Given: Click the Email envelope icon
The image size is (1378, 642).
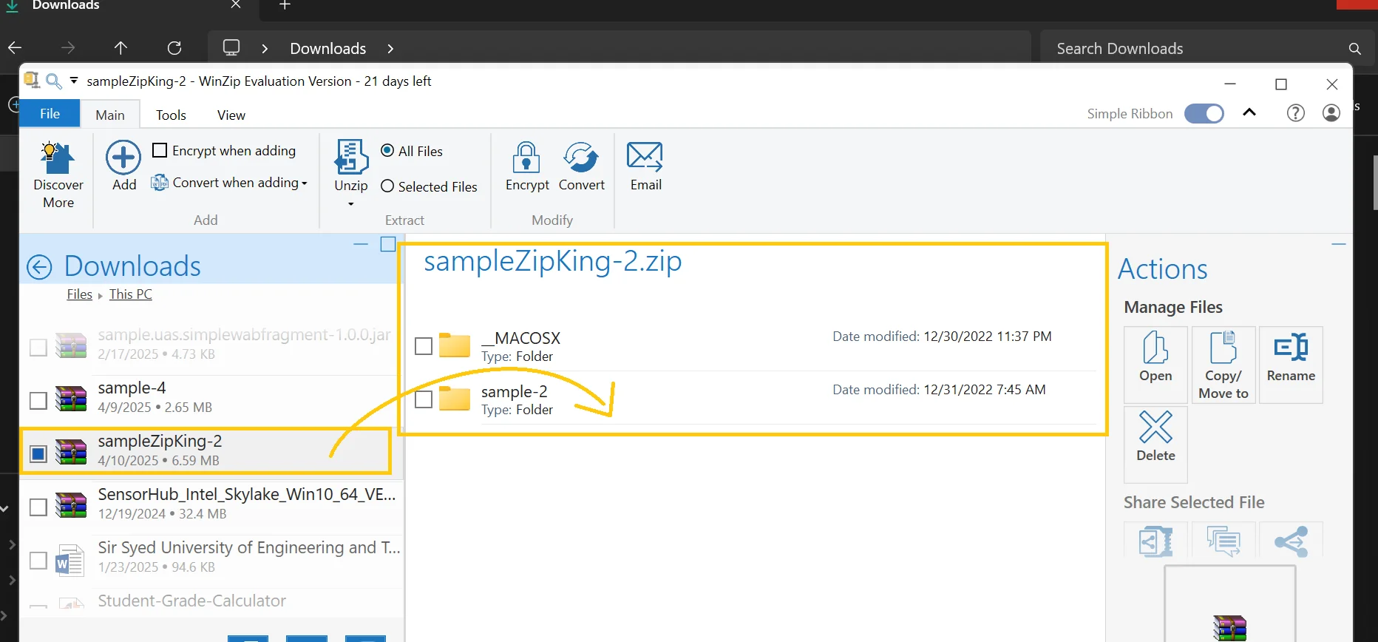Looking at the screenshot, I should coord(645,157).
